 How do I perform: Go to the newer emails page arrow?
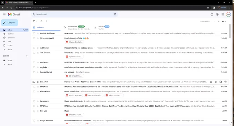[214, 21]
